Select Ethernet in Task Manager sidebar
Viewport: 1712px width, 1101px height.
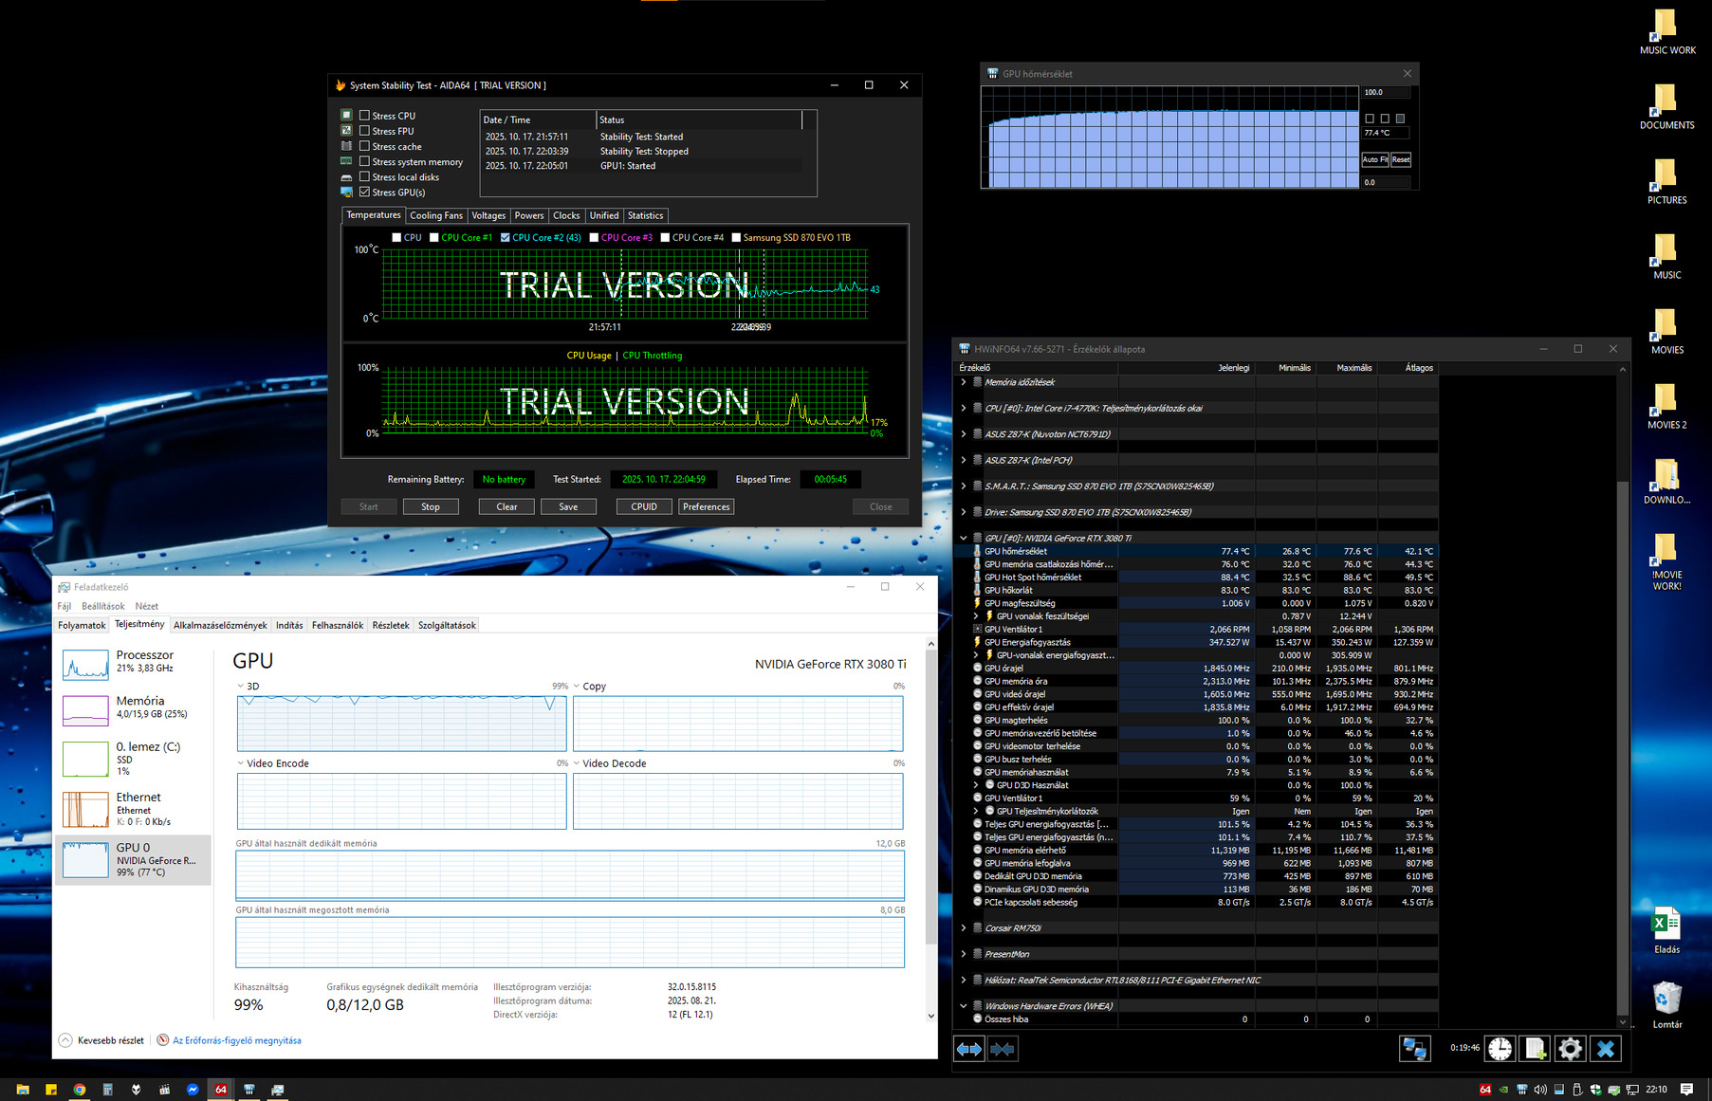tap(133, 809)
